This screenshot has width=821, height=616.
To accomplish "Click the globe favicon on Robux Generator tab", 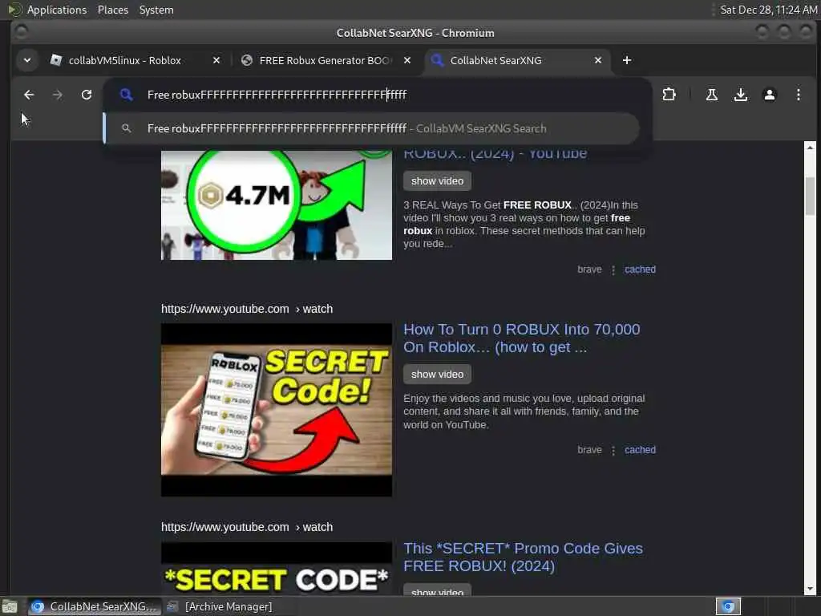I will click(247, 60).
